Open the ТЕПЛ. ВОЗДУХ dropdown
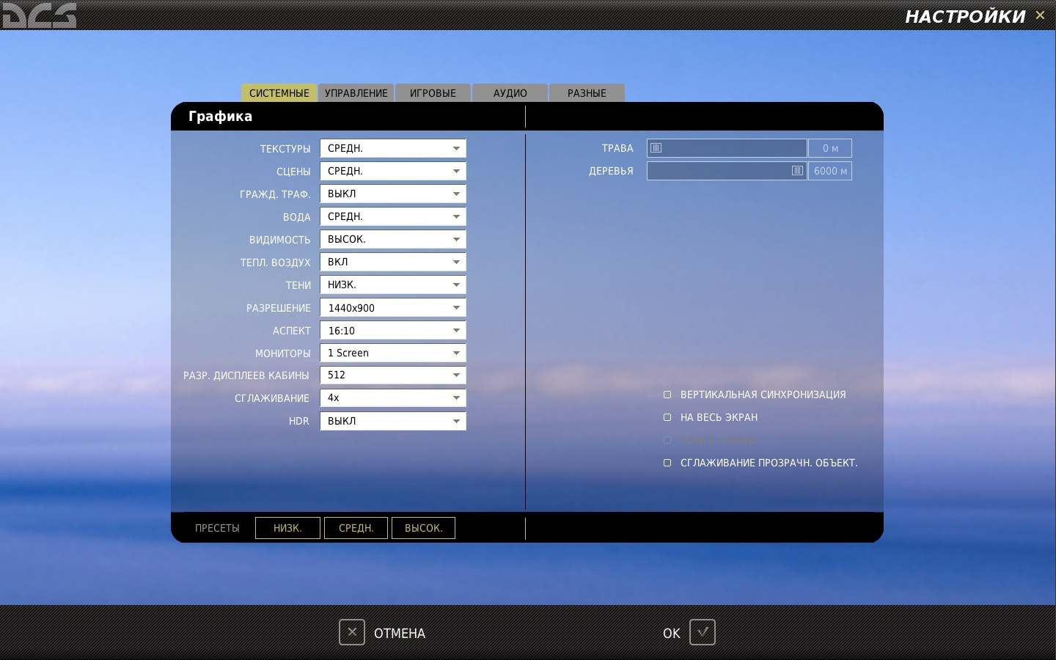 click(x=393, y=262)
